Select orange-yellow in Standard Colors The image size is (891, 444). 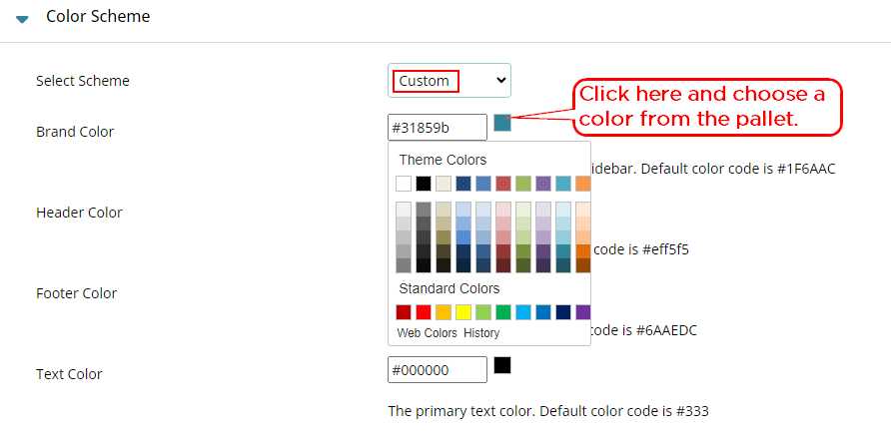point(444,312)
